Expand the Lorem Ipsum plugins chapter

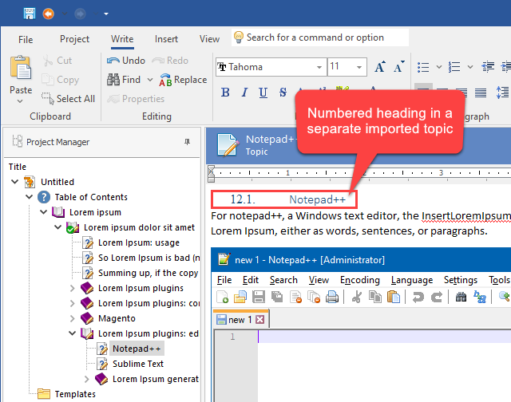tap(73, 288)
